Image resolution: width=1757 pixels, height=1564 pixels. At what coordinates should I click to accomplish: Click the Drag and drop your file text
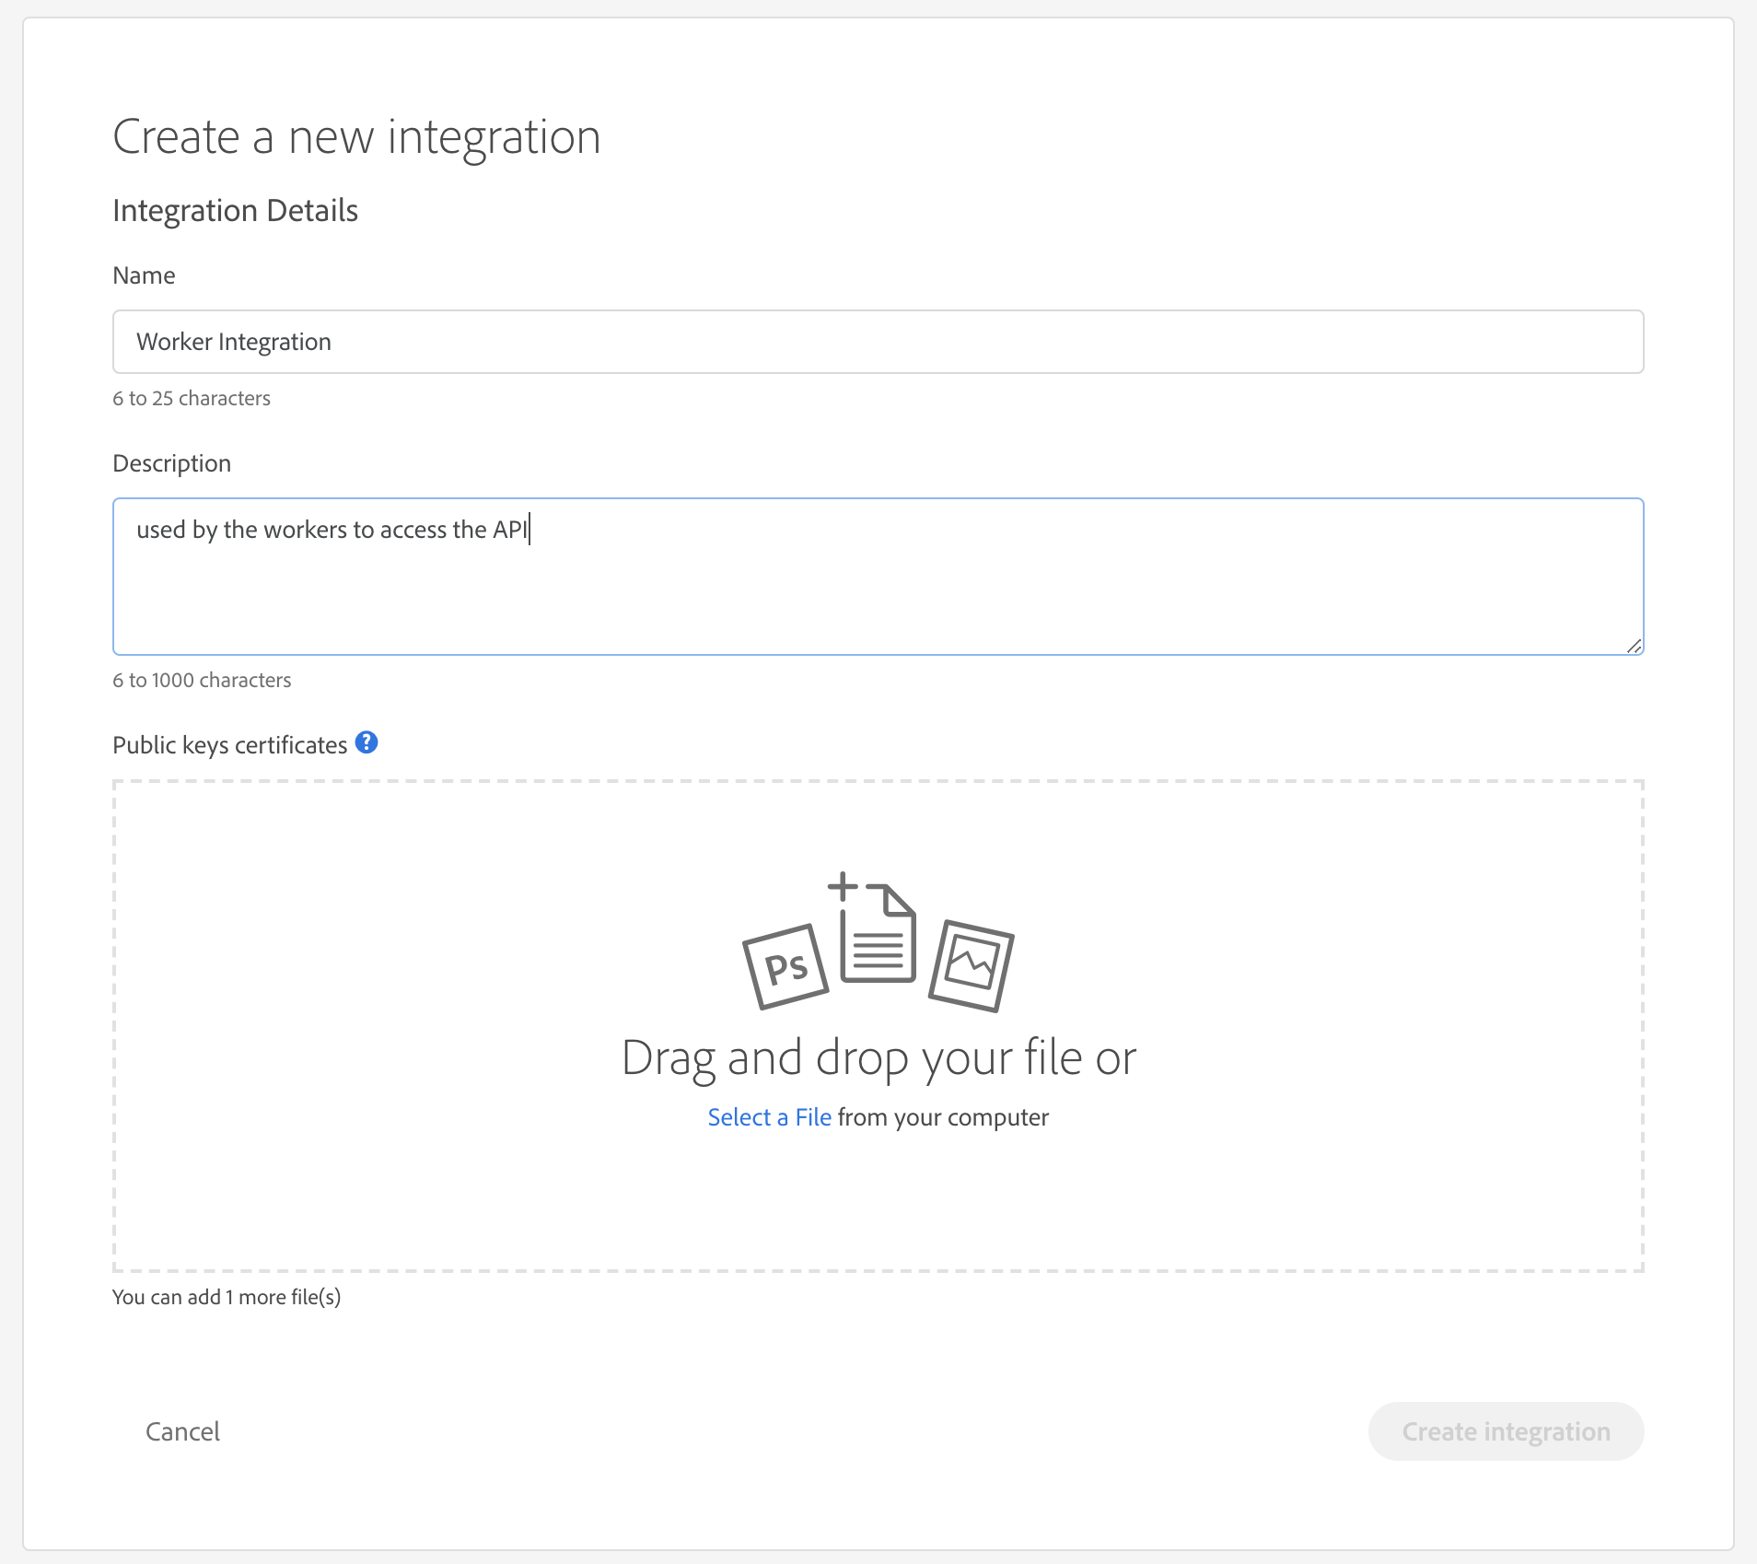878,1057
